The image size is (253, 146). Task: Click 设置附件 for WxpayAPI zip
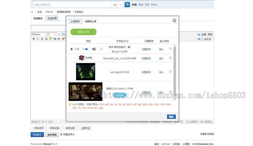point(146,58)
